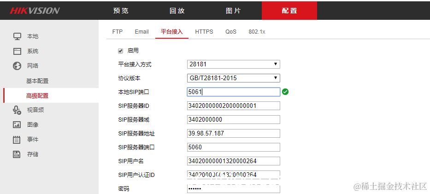
Task: Click the SIP服务器地址 label
Action: click(136, 134)
